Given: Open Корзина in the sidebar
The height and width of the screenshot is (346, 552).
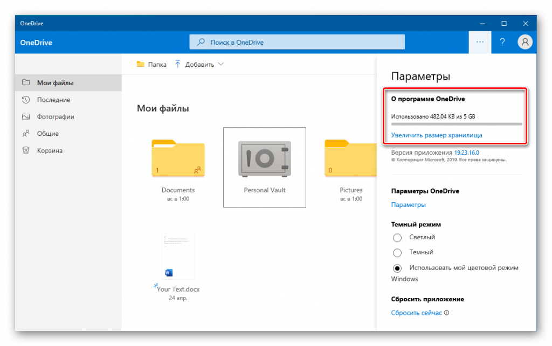Looking at the screenshot, I should 50,150.
